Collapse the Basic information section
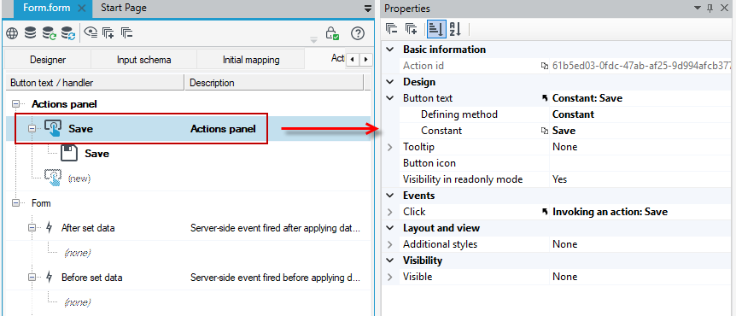 (389, 50)
